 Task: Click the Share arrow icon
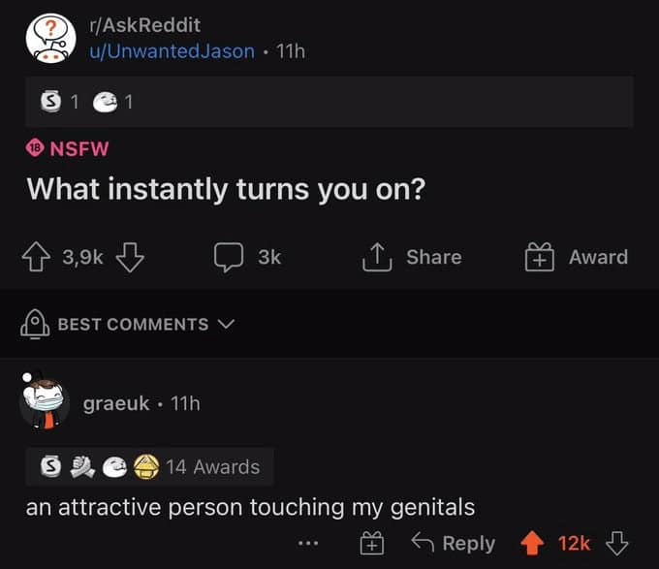pos(375,257)
